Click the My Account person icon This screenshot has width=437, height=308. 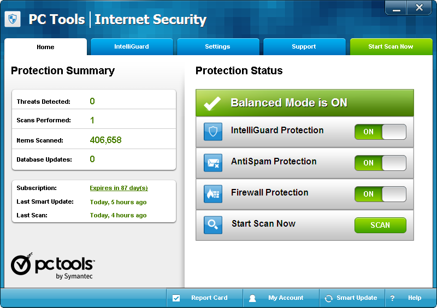click(x=252, y=298)
